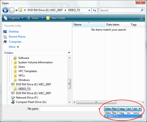The height and width of the screenshot is (122, 147).
Task: Click the file list scroll-left arrow
Action: 74,102
